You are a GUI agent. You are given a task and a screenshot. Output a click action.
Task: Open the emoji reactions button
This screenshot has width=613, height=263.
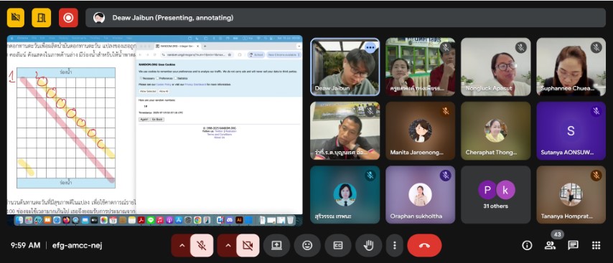tap(307, 245)
